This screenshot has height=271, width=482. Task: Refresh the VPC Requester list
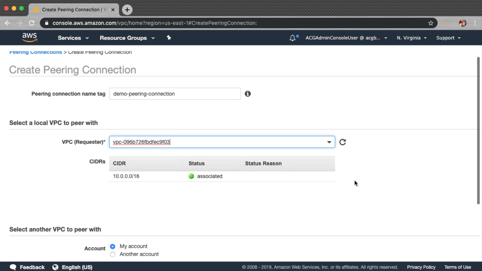coord(343,142)
